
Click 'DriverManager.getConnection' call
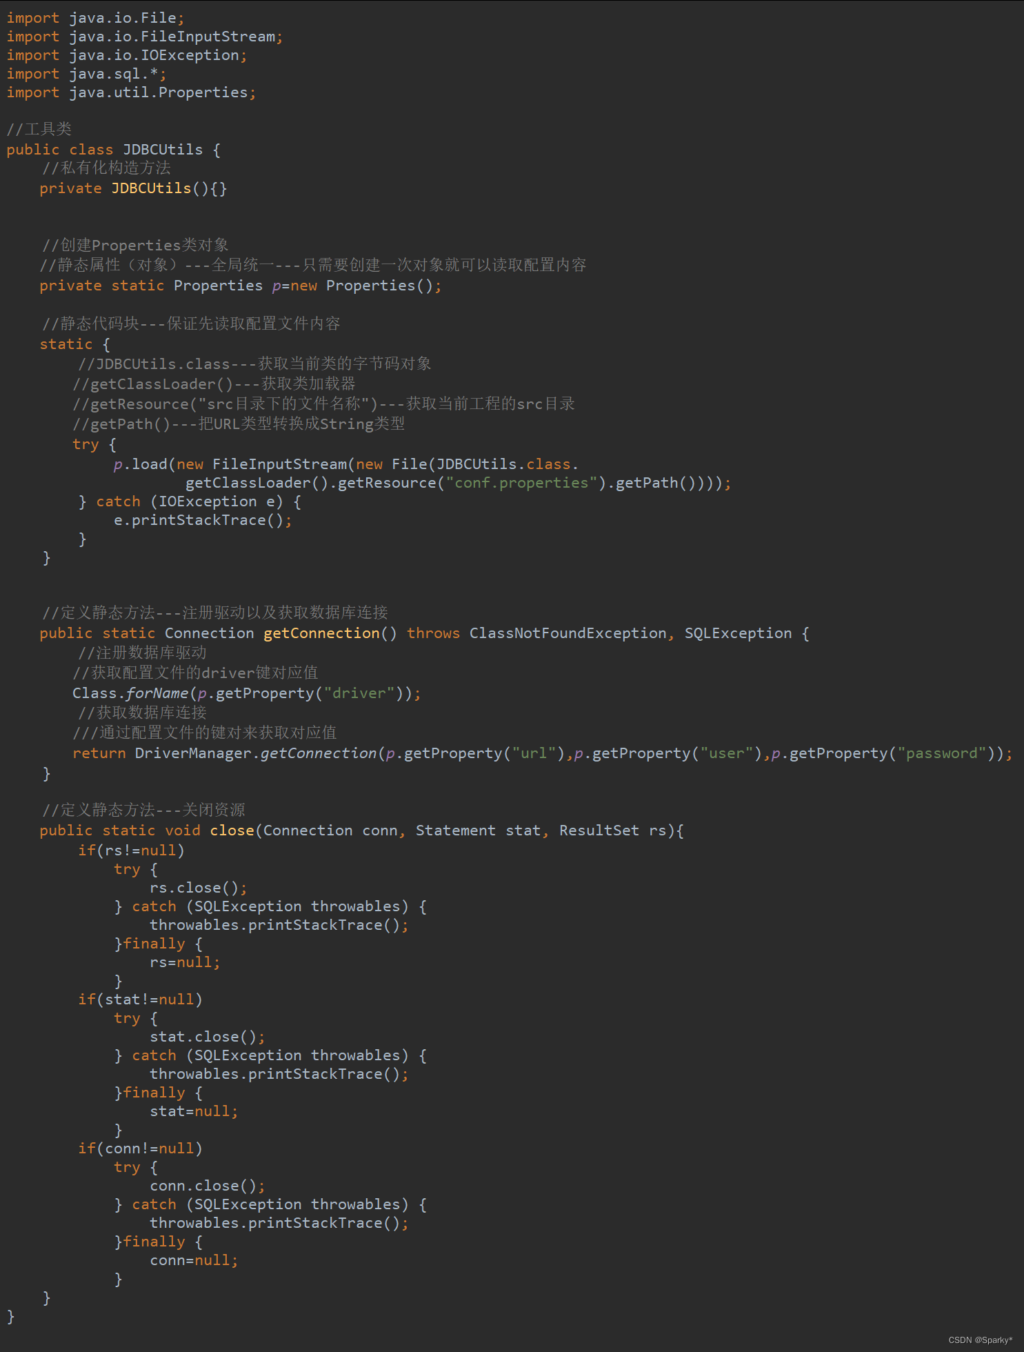(256, 753)
